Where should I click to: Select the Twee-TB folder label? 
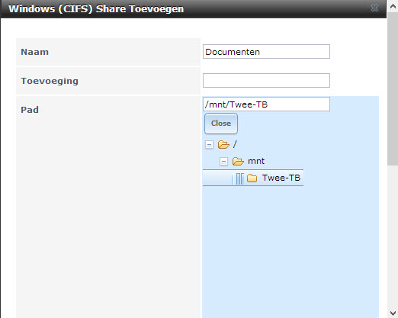(281, 178)
